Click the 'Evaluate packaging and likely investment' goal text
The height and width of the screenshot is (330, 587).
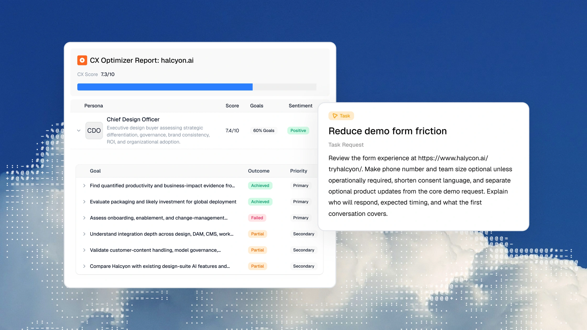coord(163,202)
